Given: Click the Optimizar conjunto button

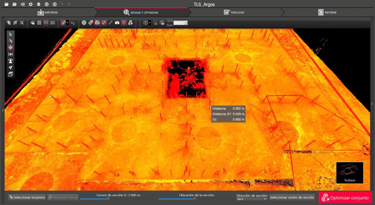Looking at the screenshot, I should [345, 198].
